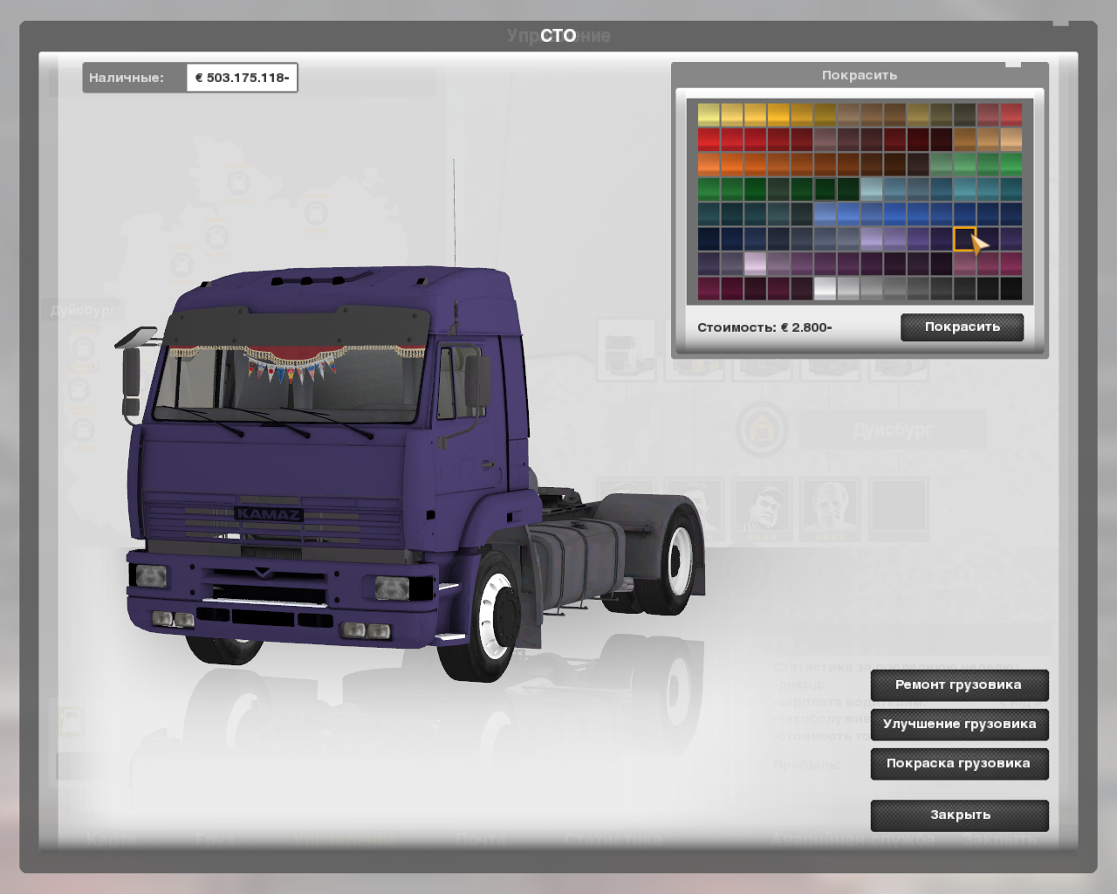Pick the pale yellow swatch in top-left corner
Image resolution: width=1117 pixels, height=894 pixels.
click(709, 114)
